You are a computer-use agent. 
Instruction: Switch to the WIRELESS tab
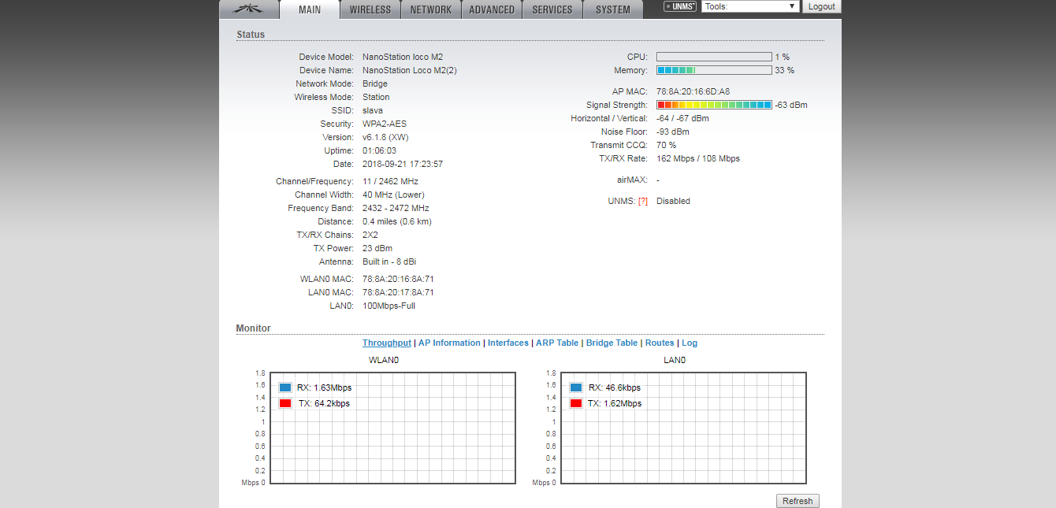pyautogui.click(x=370, y=9)
